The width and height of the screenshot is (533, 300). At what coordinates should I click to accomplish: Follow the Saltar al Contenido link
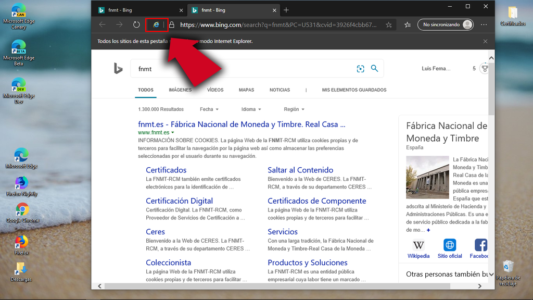click(300, 170)
